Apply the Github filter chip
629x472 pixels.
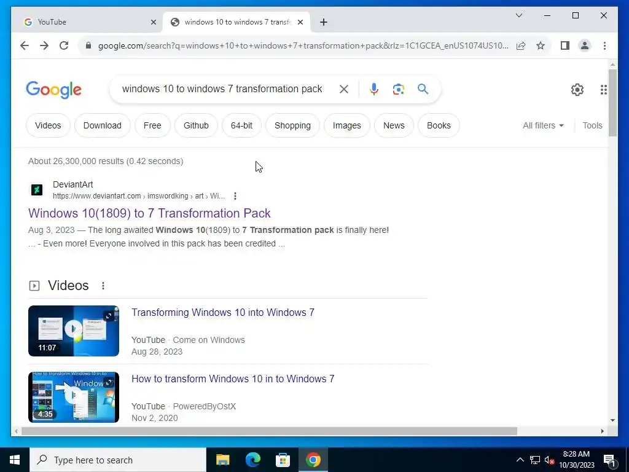196,125
